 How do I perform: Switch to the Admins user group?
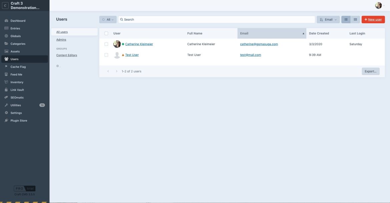coord(61,39)
